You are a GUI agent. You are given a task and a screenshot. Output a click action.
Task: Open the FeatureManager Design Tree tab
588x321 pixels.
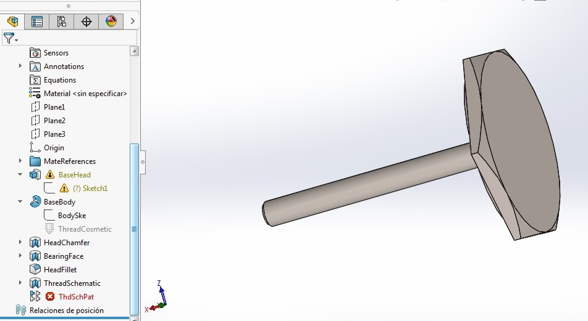[x=12, y=22]
